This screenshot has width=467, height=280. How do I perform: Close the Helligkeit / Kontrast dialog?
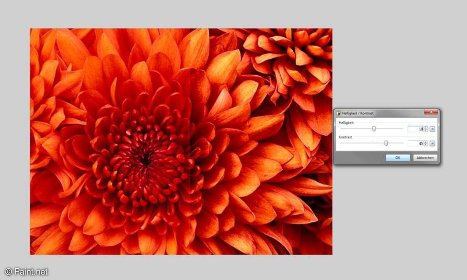coord(431,113)
